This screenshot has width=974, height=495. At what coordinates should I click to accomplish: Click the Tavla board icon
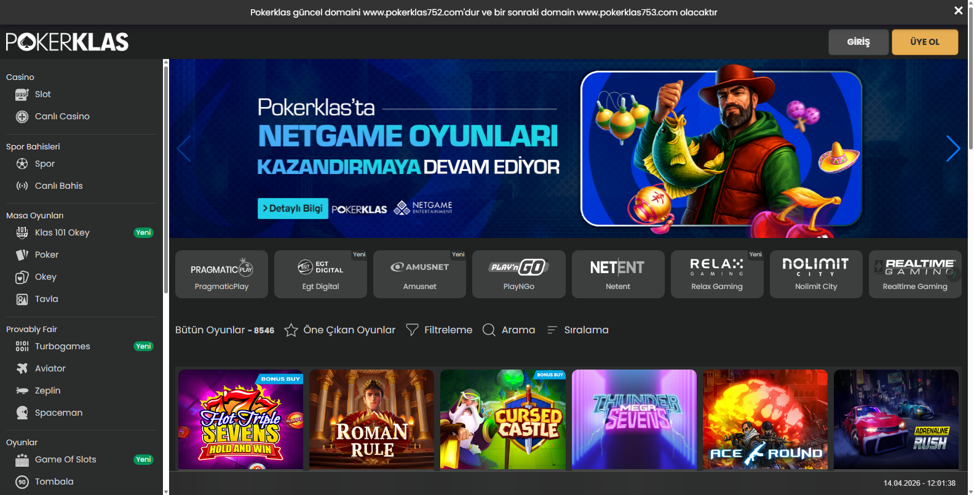point(22,299)
